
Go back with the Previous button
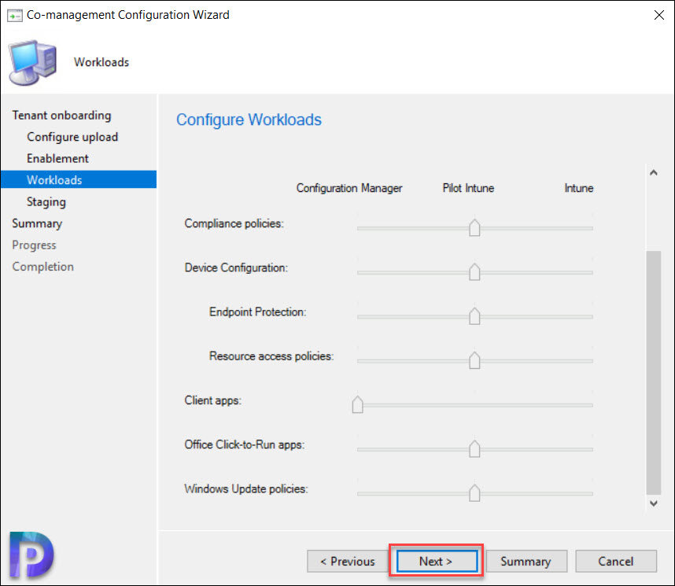click(x=348, y=561)
